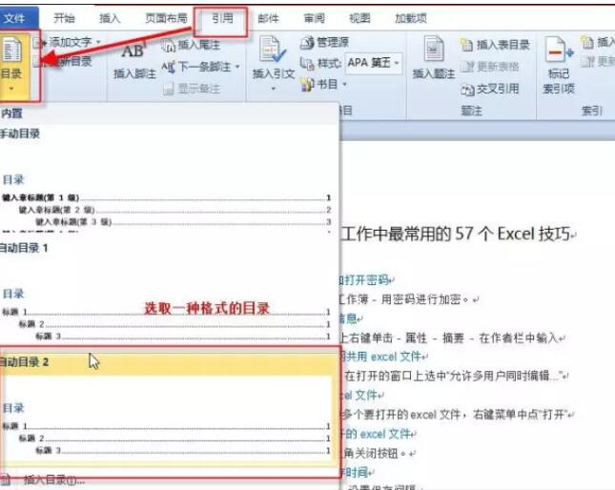
Task: Click 插入尾注 insert endnote
Action: pyautogui.click(x=192, y=46)
